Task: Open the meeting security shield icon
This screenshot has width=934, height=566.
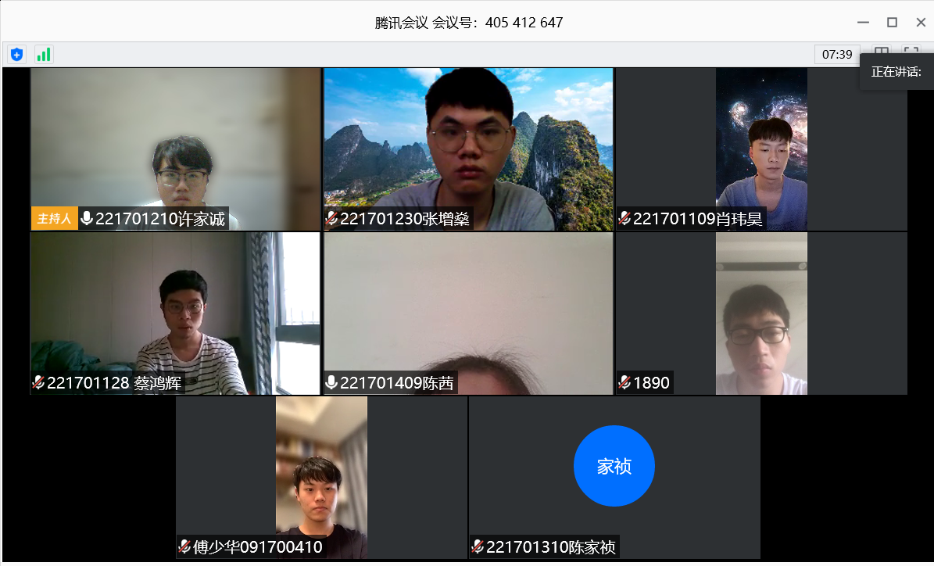Action: coord(16,55)
